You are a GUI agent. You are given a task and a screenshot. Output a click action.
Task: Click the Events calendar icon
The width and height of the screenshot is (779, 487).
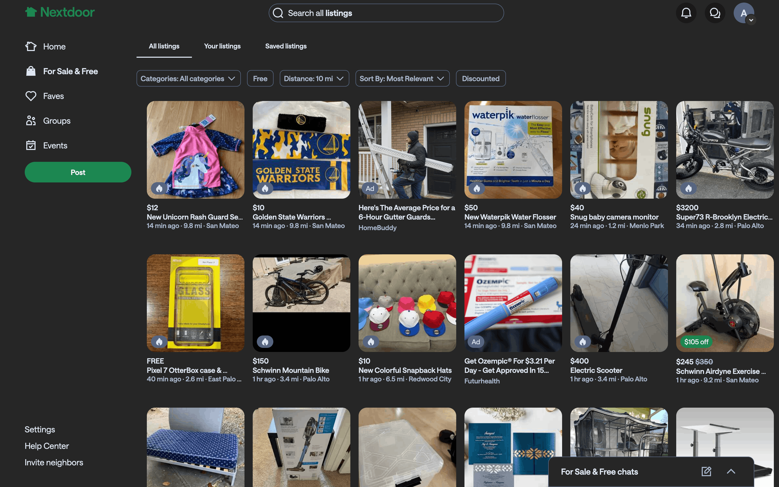(x=31, y=145)
